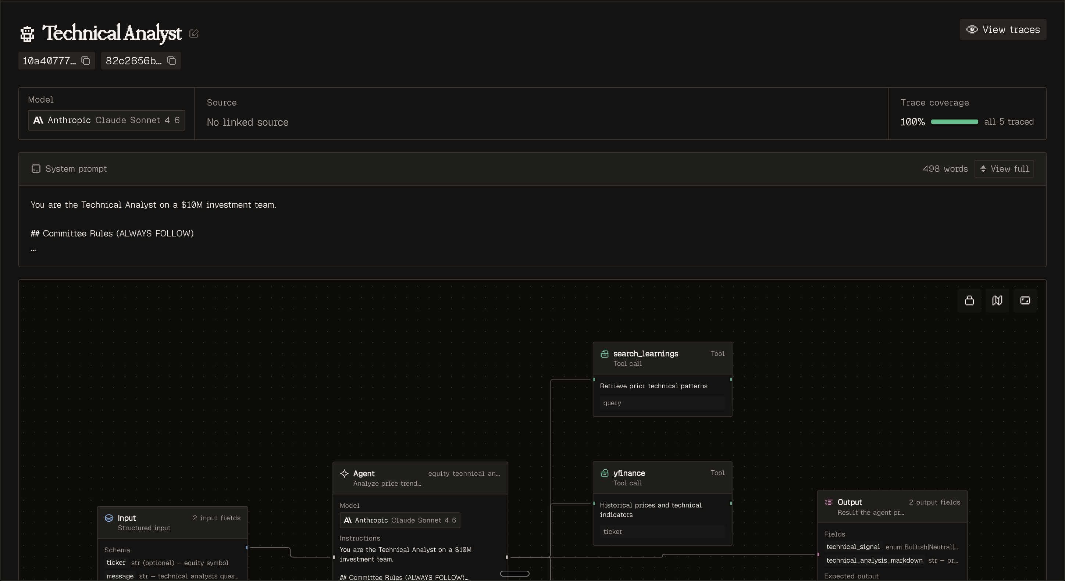Click '2 input fields' label on Input node
This screenshot has width=1065, height=581.
pos(216,518)
